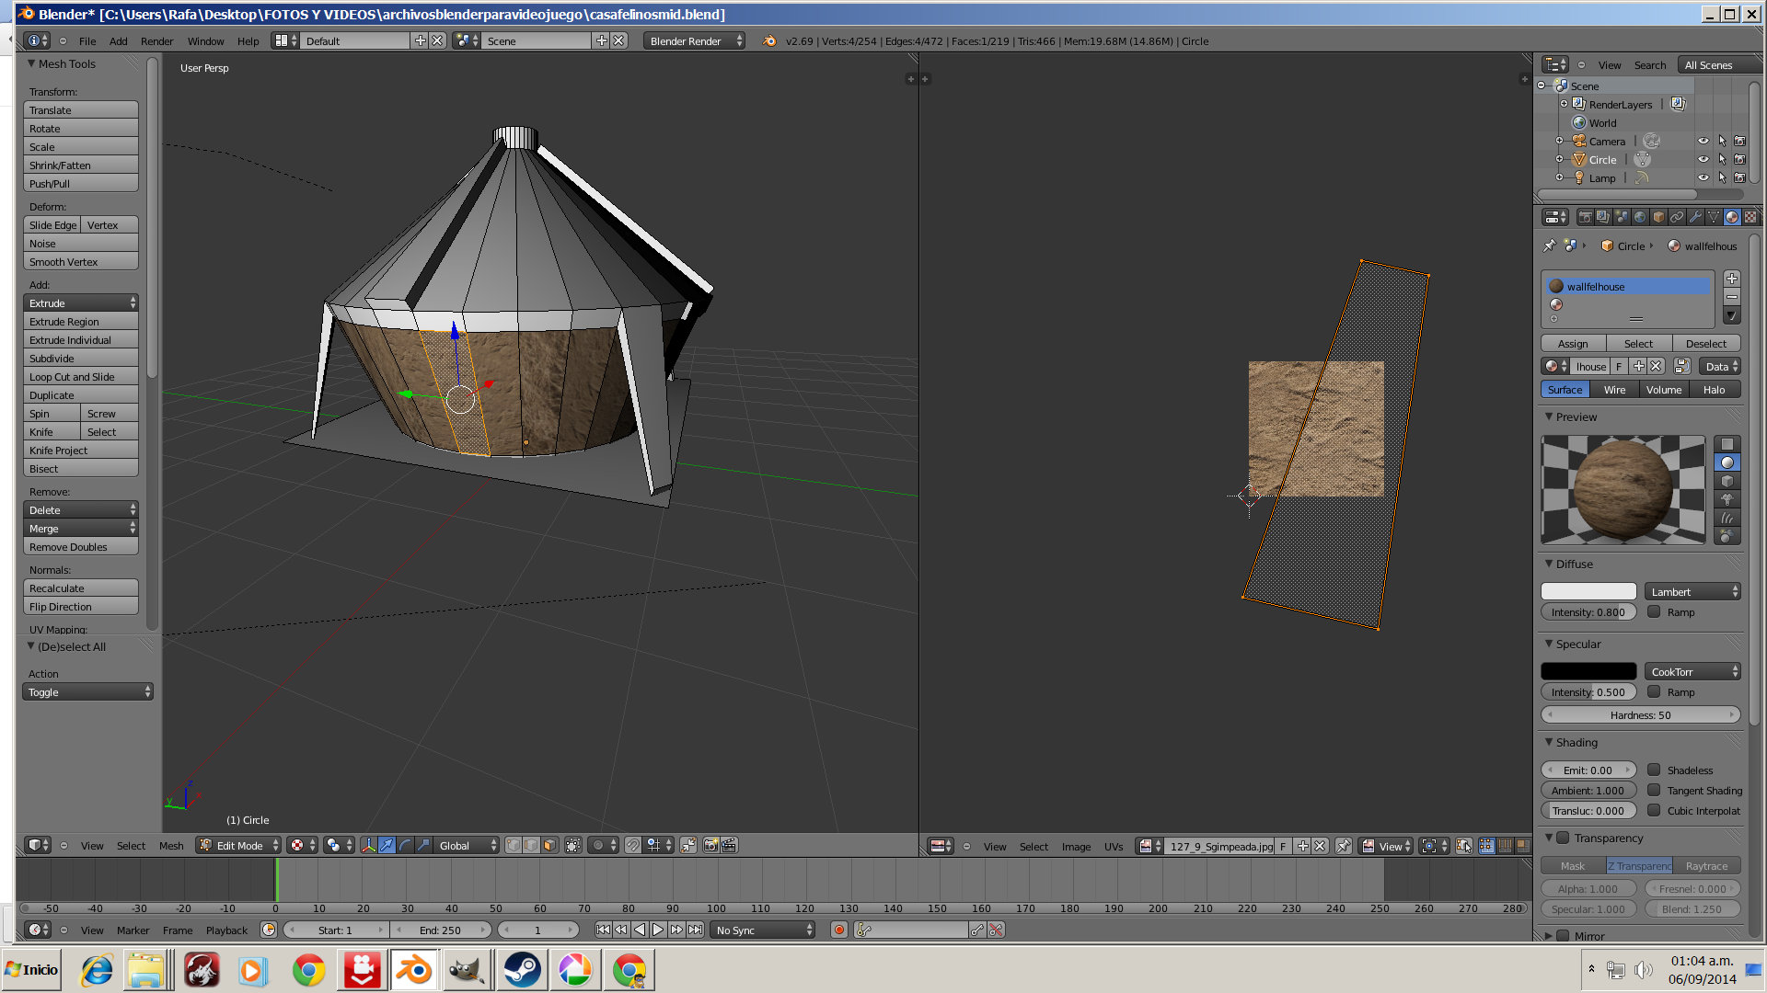Viewport: 1767px width, 993px height.
Task: Select face select mode cube icon
Action: (x=550, y=845)
